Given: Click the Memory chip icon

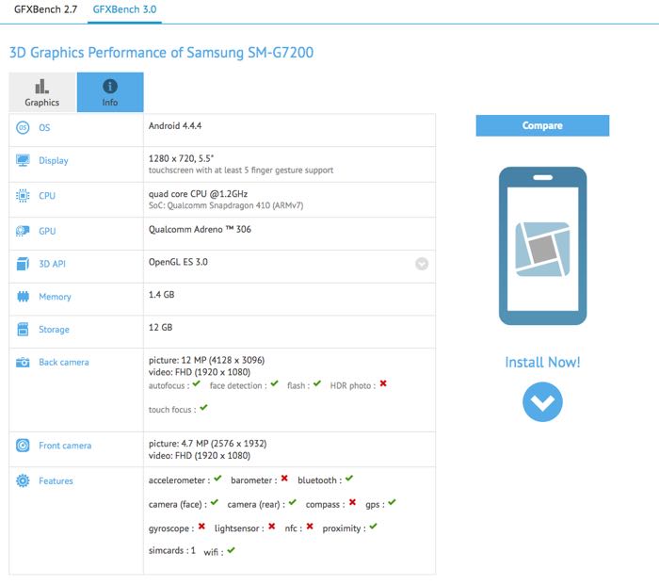Looking at the screenshot, I should [x=23, y=297].
